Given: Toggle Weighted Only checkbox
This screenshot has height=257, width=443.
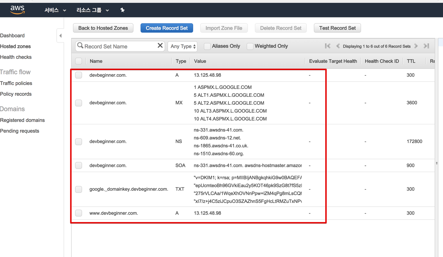Looking at the screenshot, I should click(x=250, y=46).
